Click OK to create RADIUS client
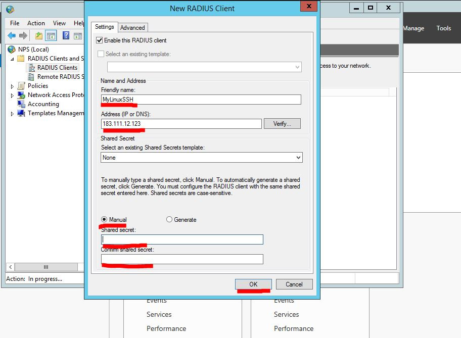This screenshot has width=461, height=338. pyautogui.click(x=253, y=284)
